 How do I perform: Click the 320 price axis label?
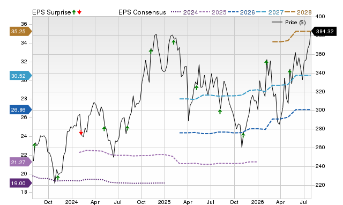click(x=320, y=92)
